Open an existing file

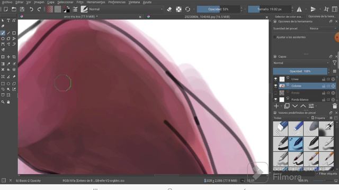click(14, 9)
